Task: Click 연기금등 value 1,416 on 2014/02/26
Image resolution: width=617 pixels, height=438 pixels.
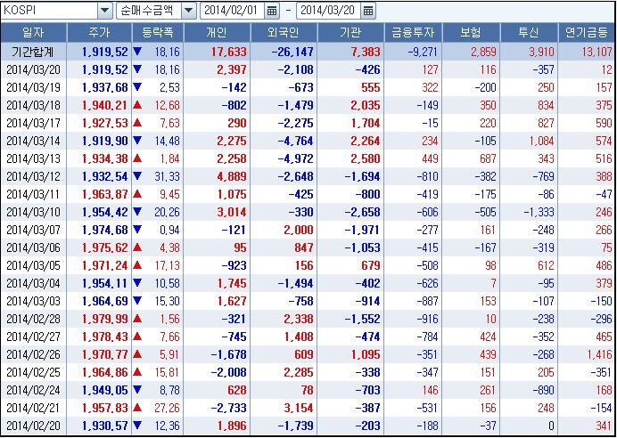Action: pyautogui.click(x=600, y=354)
